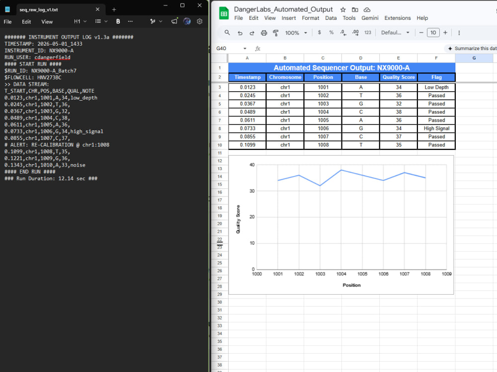Decrease decimal places in Sheets toolbar
The width and height of the screenshot is (497, 372).
(x=343, y=33)
